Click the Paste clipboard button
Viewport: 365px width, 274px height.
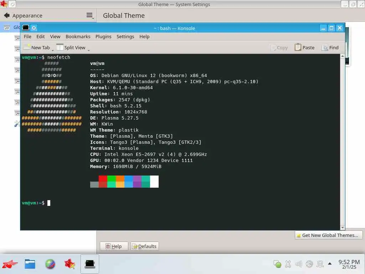click(305, 47)
